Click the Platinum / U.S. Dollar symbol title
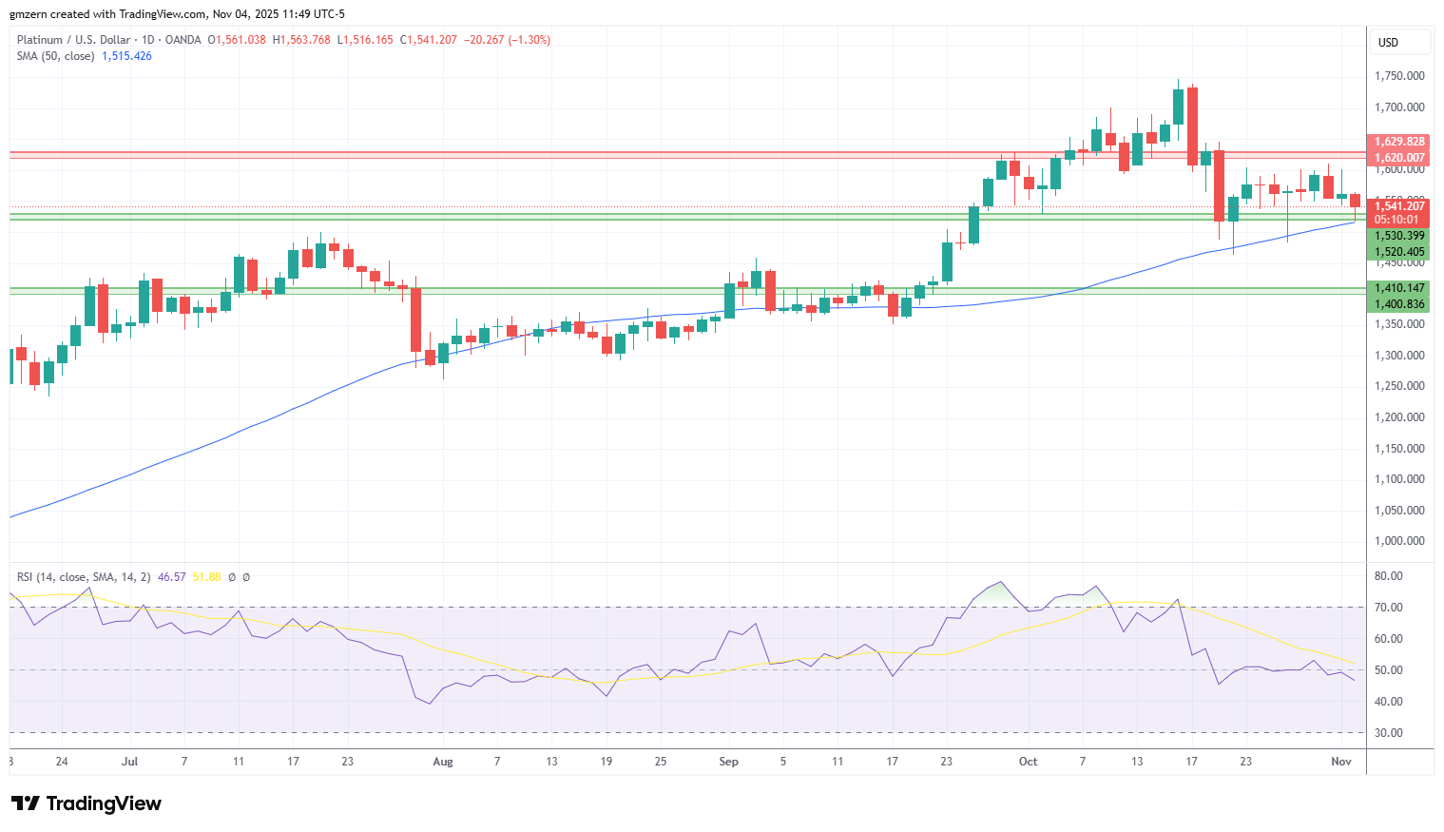This screenshot has width=1444, height=832. pos(73,40)
